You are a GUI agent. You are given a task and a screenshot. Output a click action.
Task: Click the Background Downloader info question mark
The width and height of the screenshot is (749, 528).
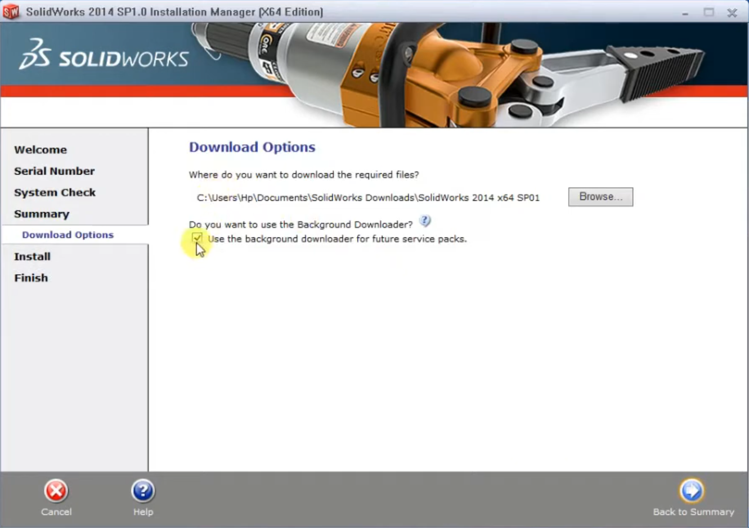click(x=425, y=221)
